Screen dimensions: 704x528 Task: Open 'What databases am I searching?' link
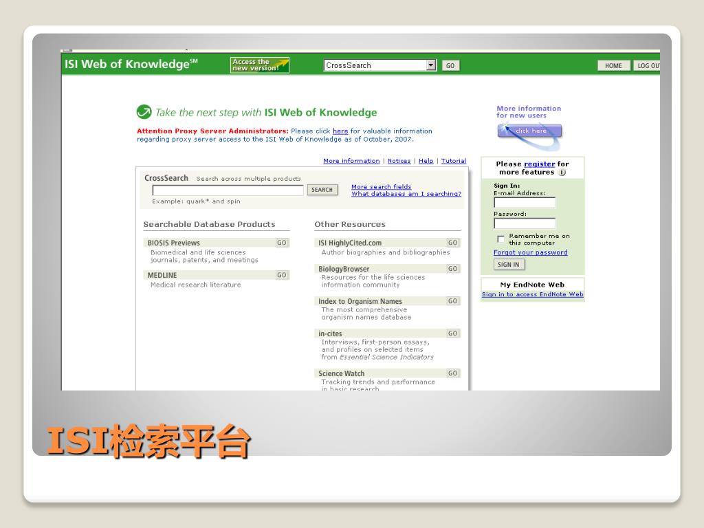[x=406, y=194]
